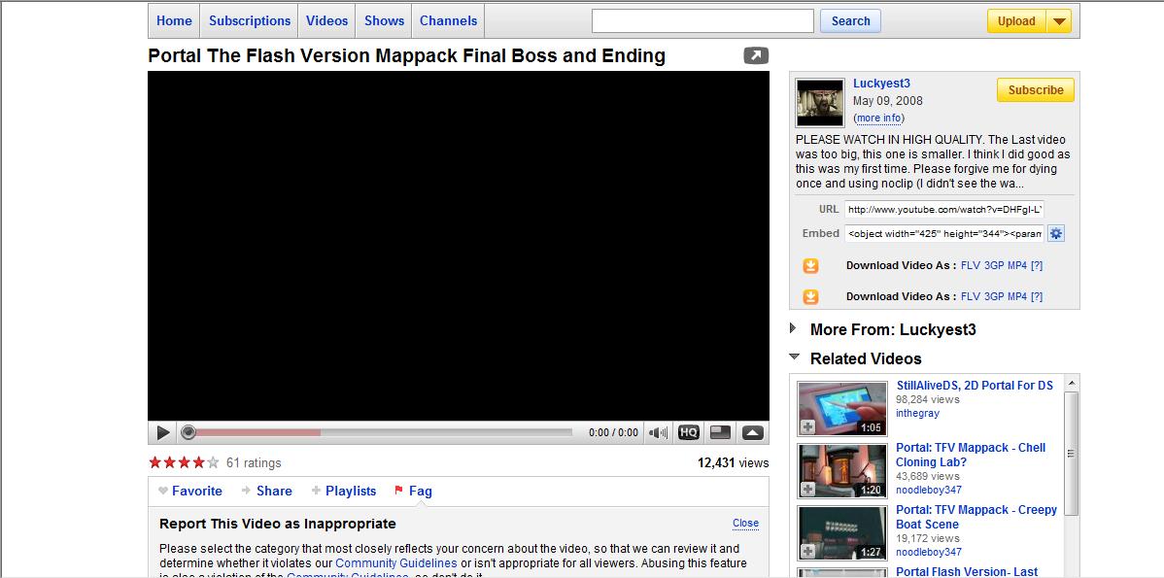
Task: Add Chell Cloning Lab video to queue via plus icon
Action: pyautogui.click(x=807, y=490)
